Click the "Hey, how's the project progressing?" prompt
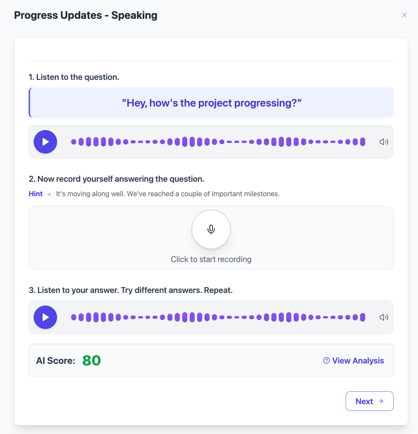Image resolution: width=418 pixels, height=434 pixels. point(212,103)
